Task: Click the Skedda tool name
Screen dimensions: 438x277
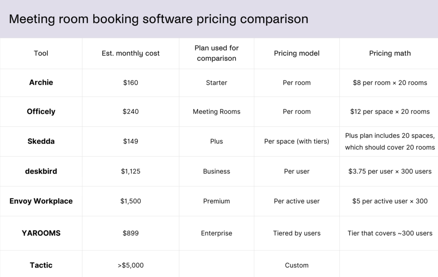Action: coord(41,141)
